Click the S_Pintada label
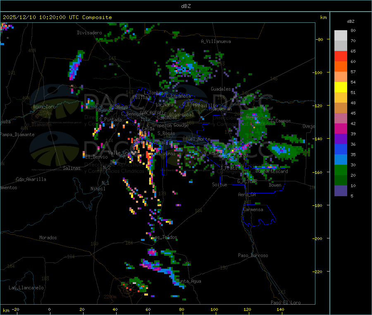Screen dimensions: 372x315 (x=110, y=120)
